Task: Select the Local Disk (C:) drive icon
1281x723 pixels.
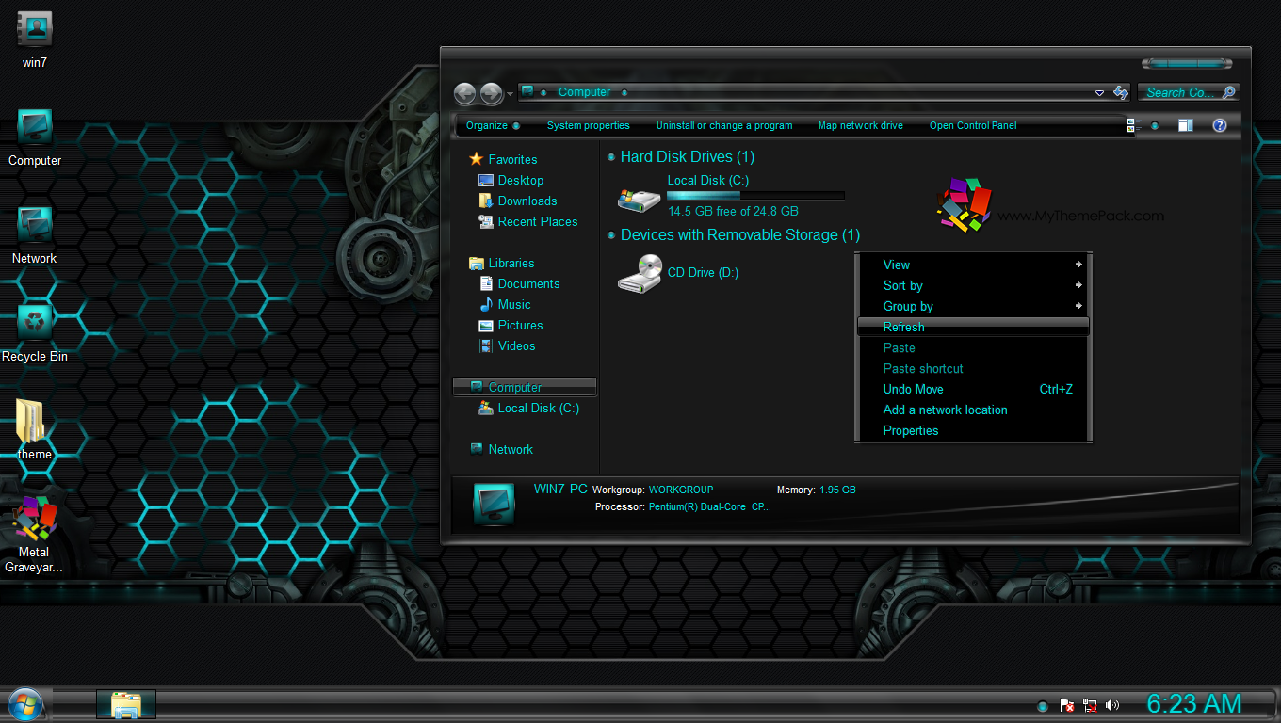Action: (x=640, y=199)
